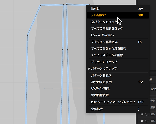
Task: Choose 全体拡大 to zoom to fit
Action: pos(97,109)
